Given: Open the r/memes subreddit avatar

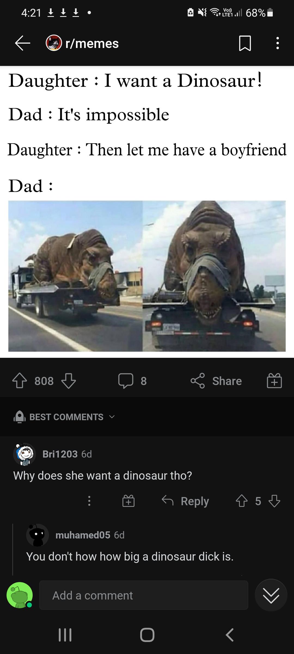Looking at the screenshot, I should coord(54,43).
